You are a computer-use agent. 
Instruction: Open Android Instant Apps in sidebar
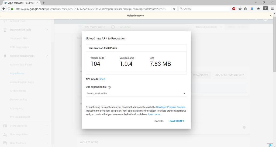22,82
